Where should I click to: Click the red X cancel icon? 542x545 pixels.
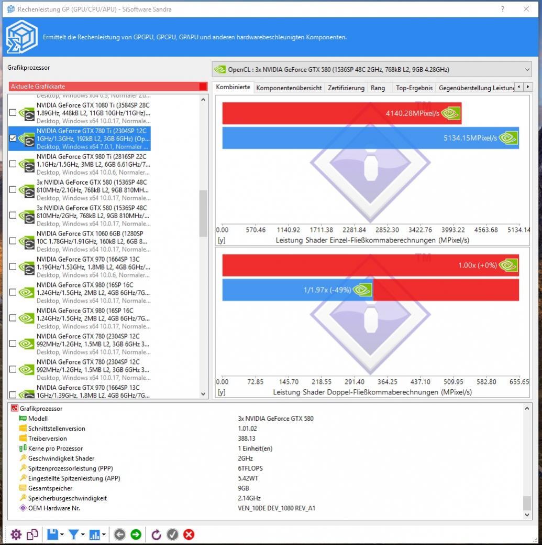(189, 534)
